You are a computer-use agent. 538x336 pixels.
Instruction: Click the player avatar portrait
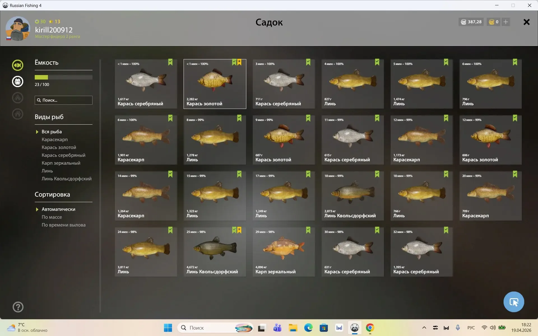point(18,28)
